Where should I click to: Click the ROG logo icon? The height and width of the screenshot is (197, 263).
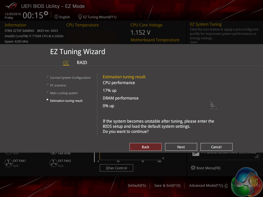pos(11,6)
